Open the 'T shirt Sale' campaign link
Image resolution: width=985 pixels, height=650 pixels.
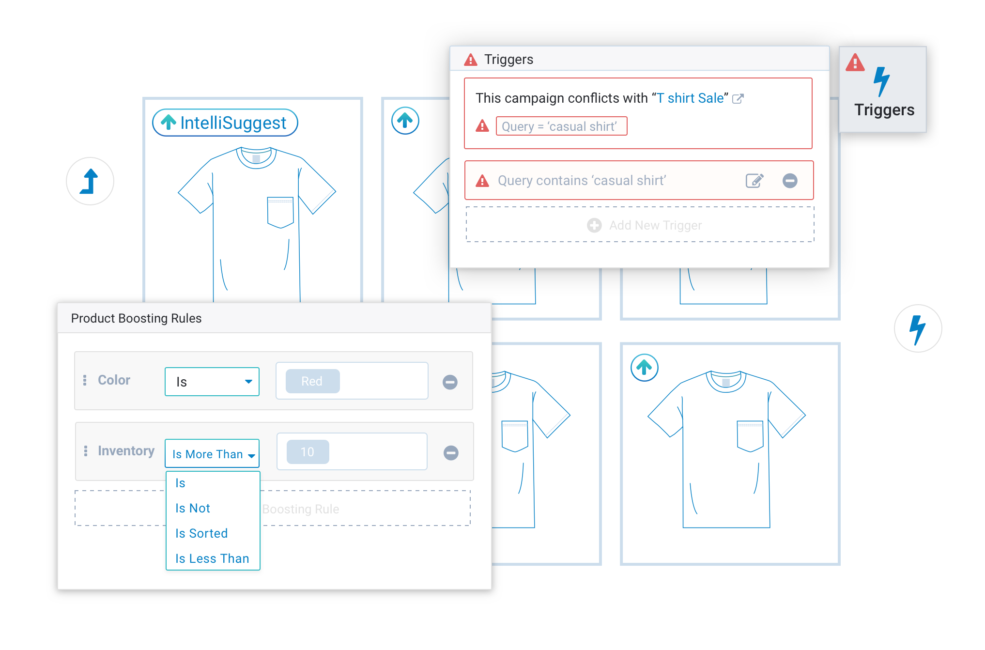(x=691, y=98)
